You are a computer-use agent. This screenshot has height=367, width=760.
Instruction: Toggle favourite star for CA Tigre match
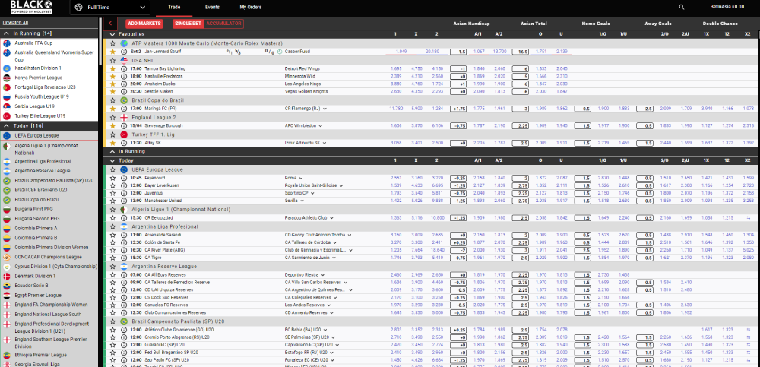(113, 258)
